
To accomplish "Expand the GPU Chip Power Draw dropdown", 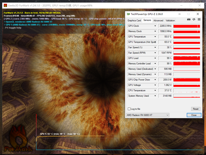I will [x=155, y=80].
